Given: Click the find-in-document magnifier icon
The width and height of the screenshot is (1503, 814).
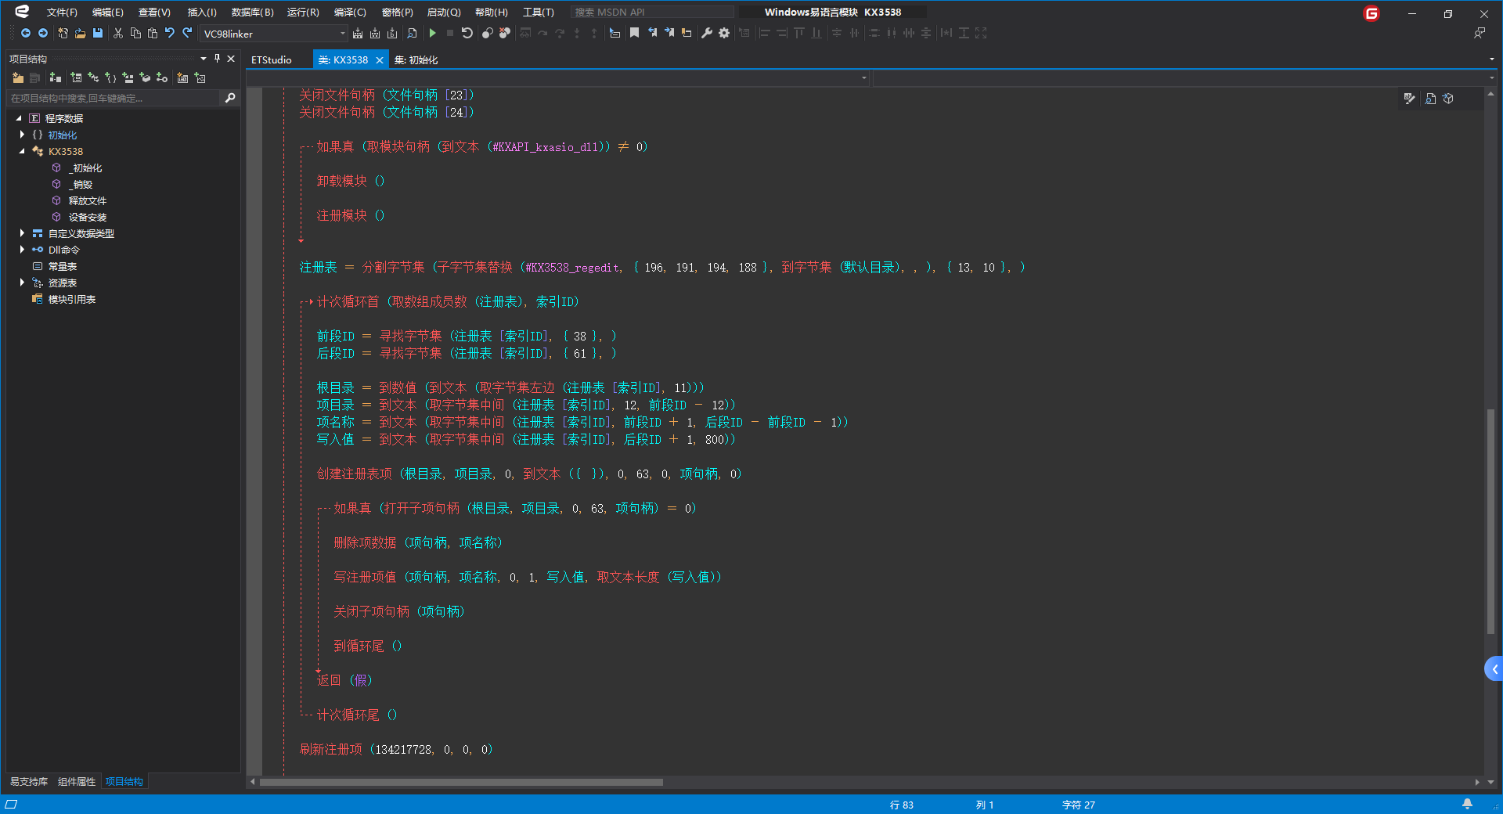Looking at the screenshot, I should tap(412, 33).
